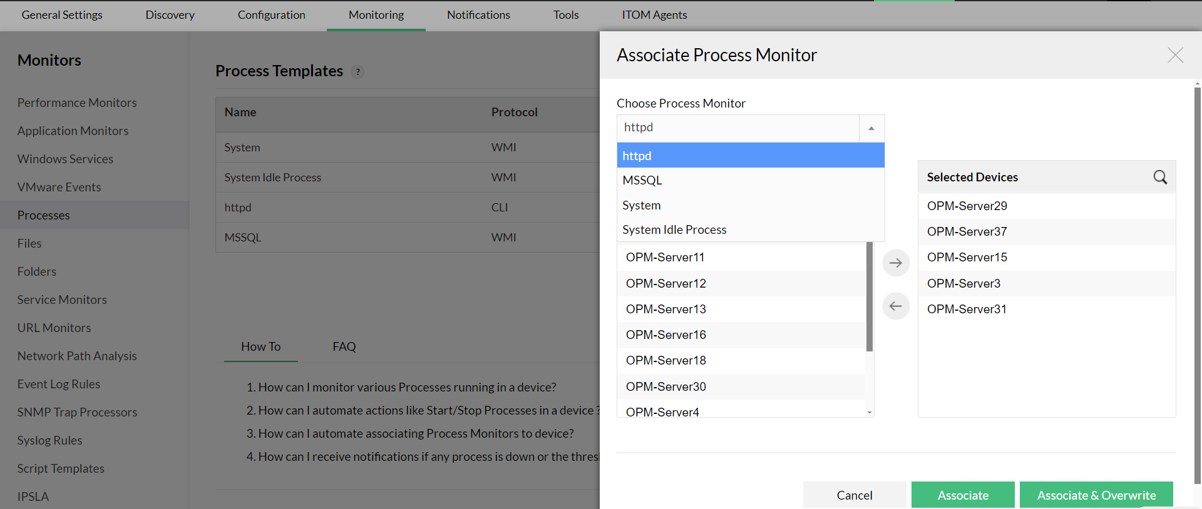
Task: Select OPM-Server16 in available devices
Action: pyautogui.click(x=665, y=335)
